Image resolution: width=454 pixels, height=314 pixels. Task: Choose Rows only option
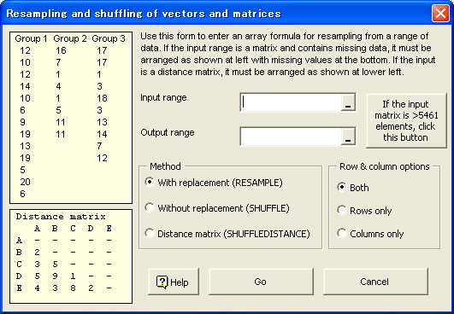pos(364,211)
